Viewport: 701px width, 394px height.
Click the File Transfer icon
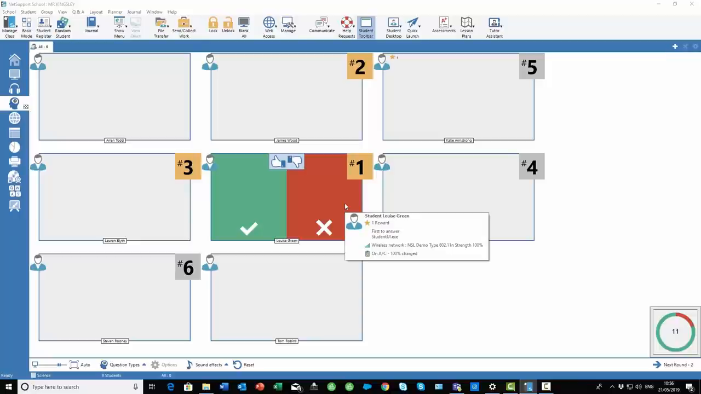point(161,26)
